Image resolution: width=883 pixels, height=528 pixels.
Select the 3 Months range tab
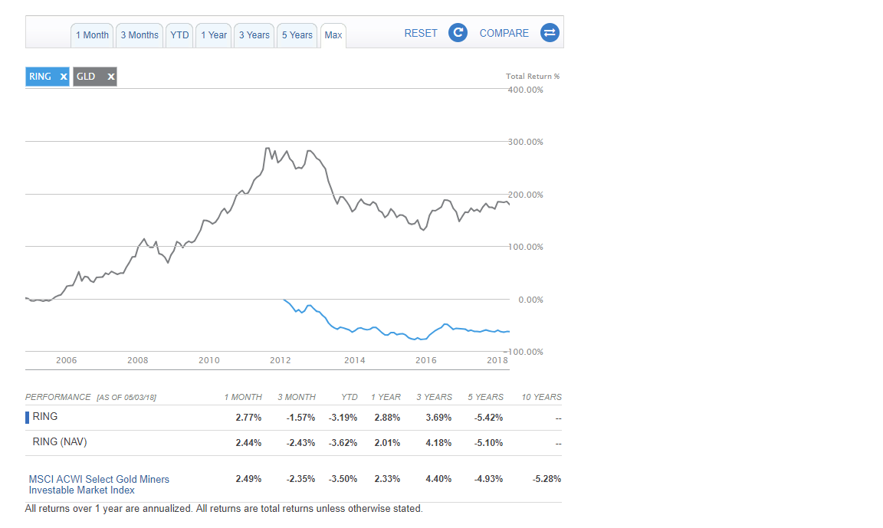tap(140, 35)
